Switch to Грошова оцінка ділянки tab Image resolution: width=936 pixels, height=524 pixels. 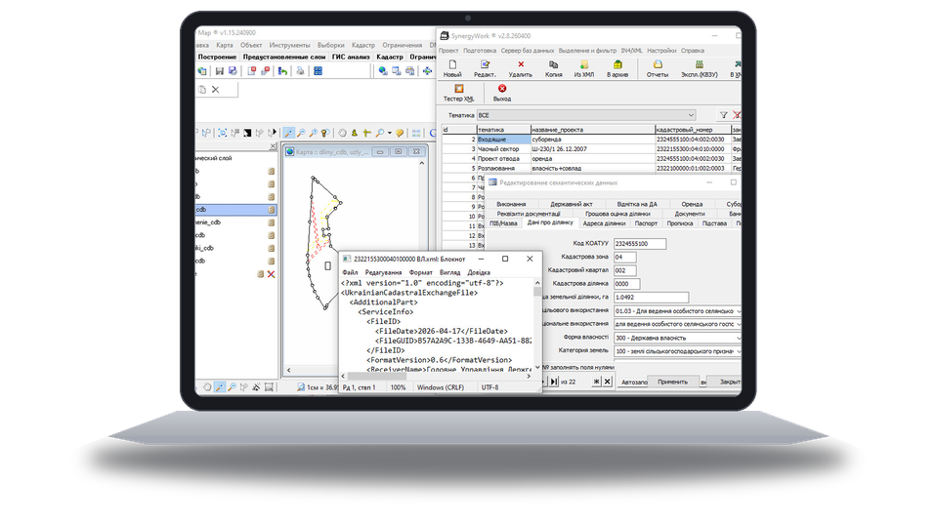pos(617,214)
